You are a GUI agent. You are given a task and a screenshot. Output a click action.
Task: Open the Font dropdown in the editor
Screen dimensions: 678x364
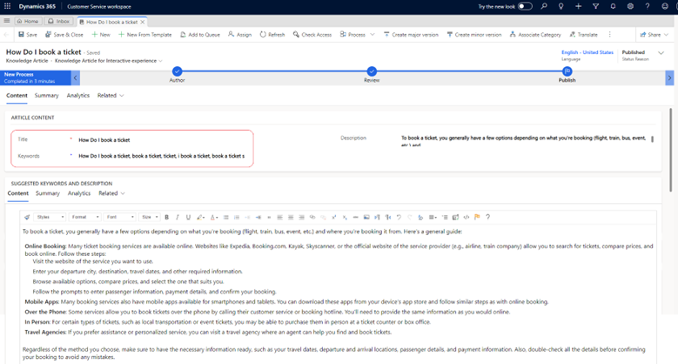pos(120,218)
